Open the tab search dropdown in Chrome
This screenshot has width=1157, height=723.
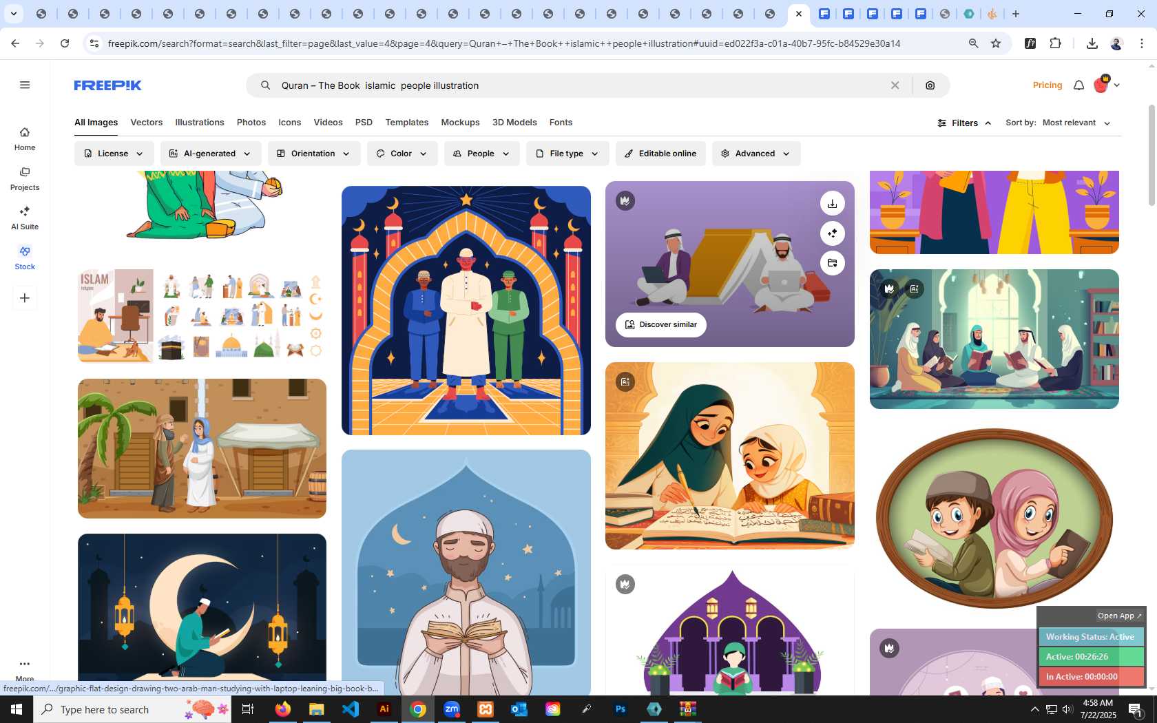(x=13, y=14)
